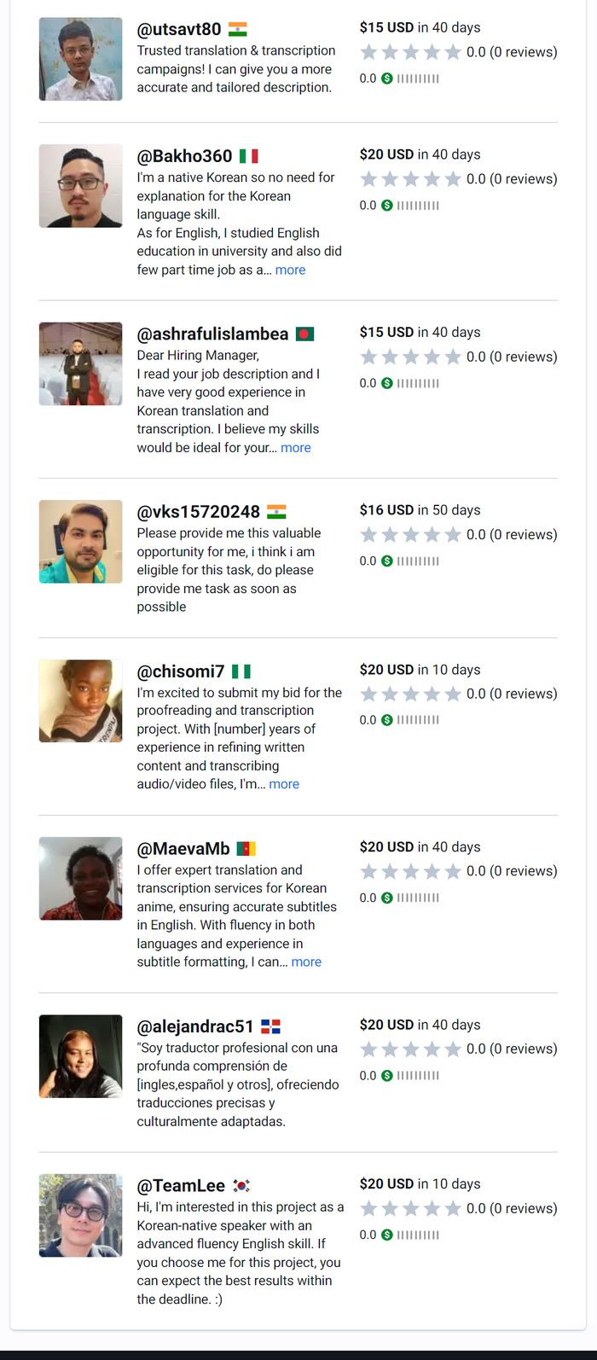Click star rating row for @TeamLee
This screenshot has width=597, height=1360.
[410, 1208]
